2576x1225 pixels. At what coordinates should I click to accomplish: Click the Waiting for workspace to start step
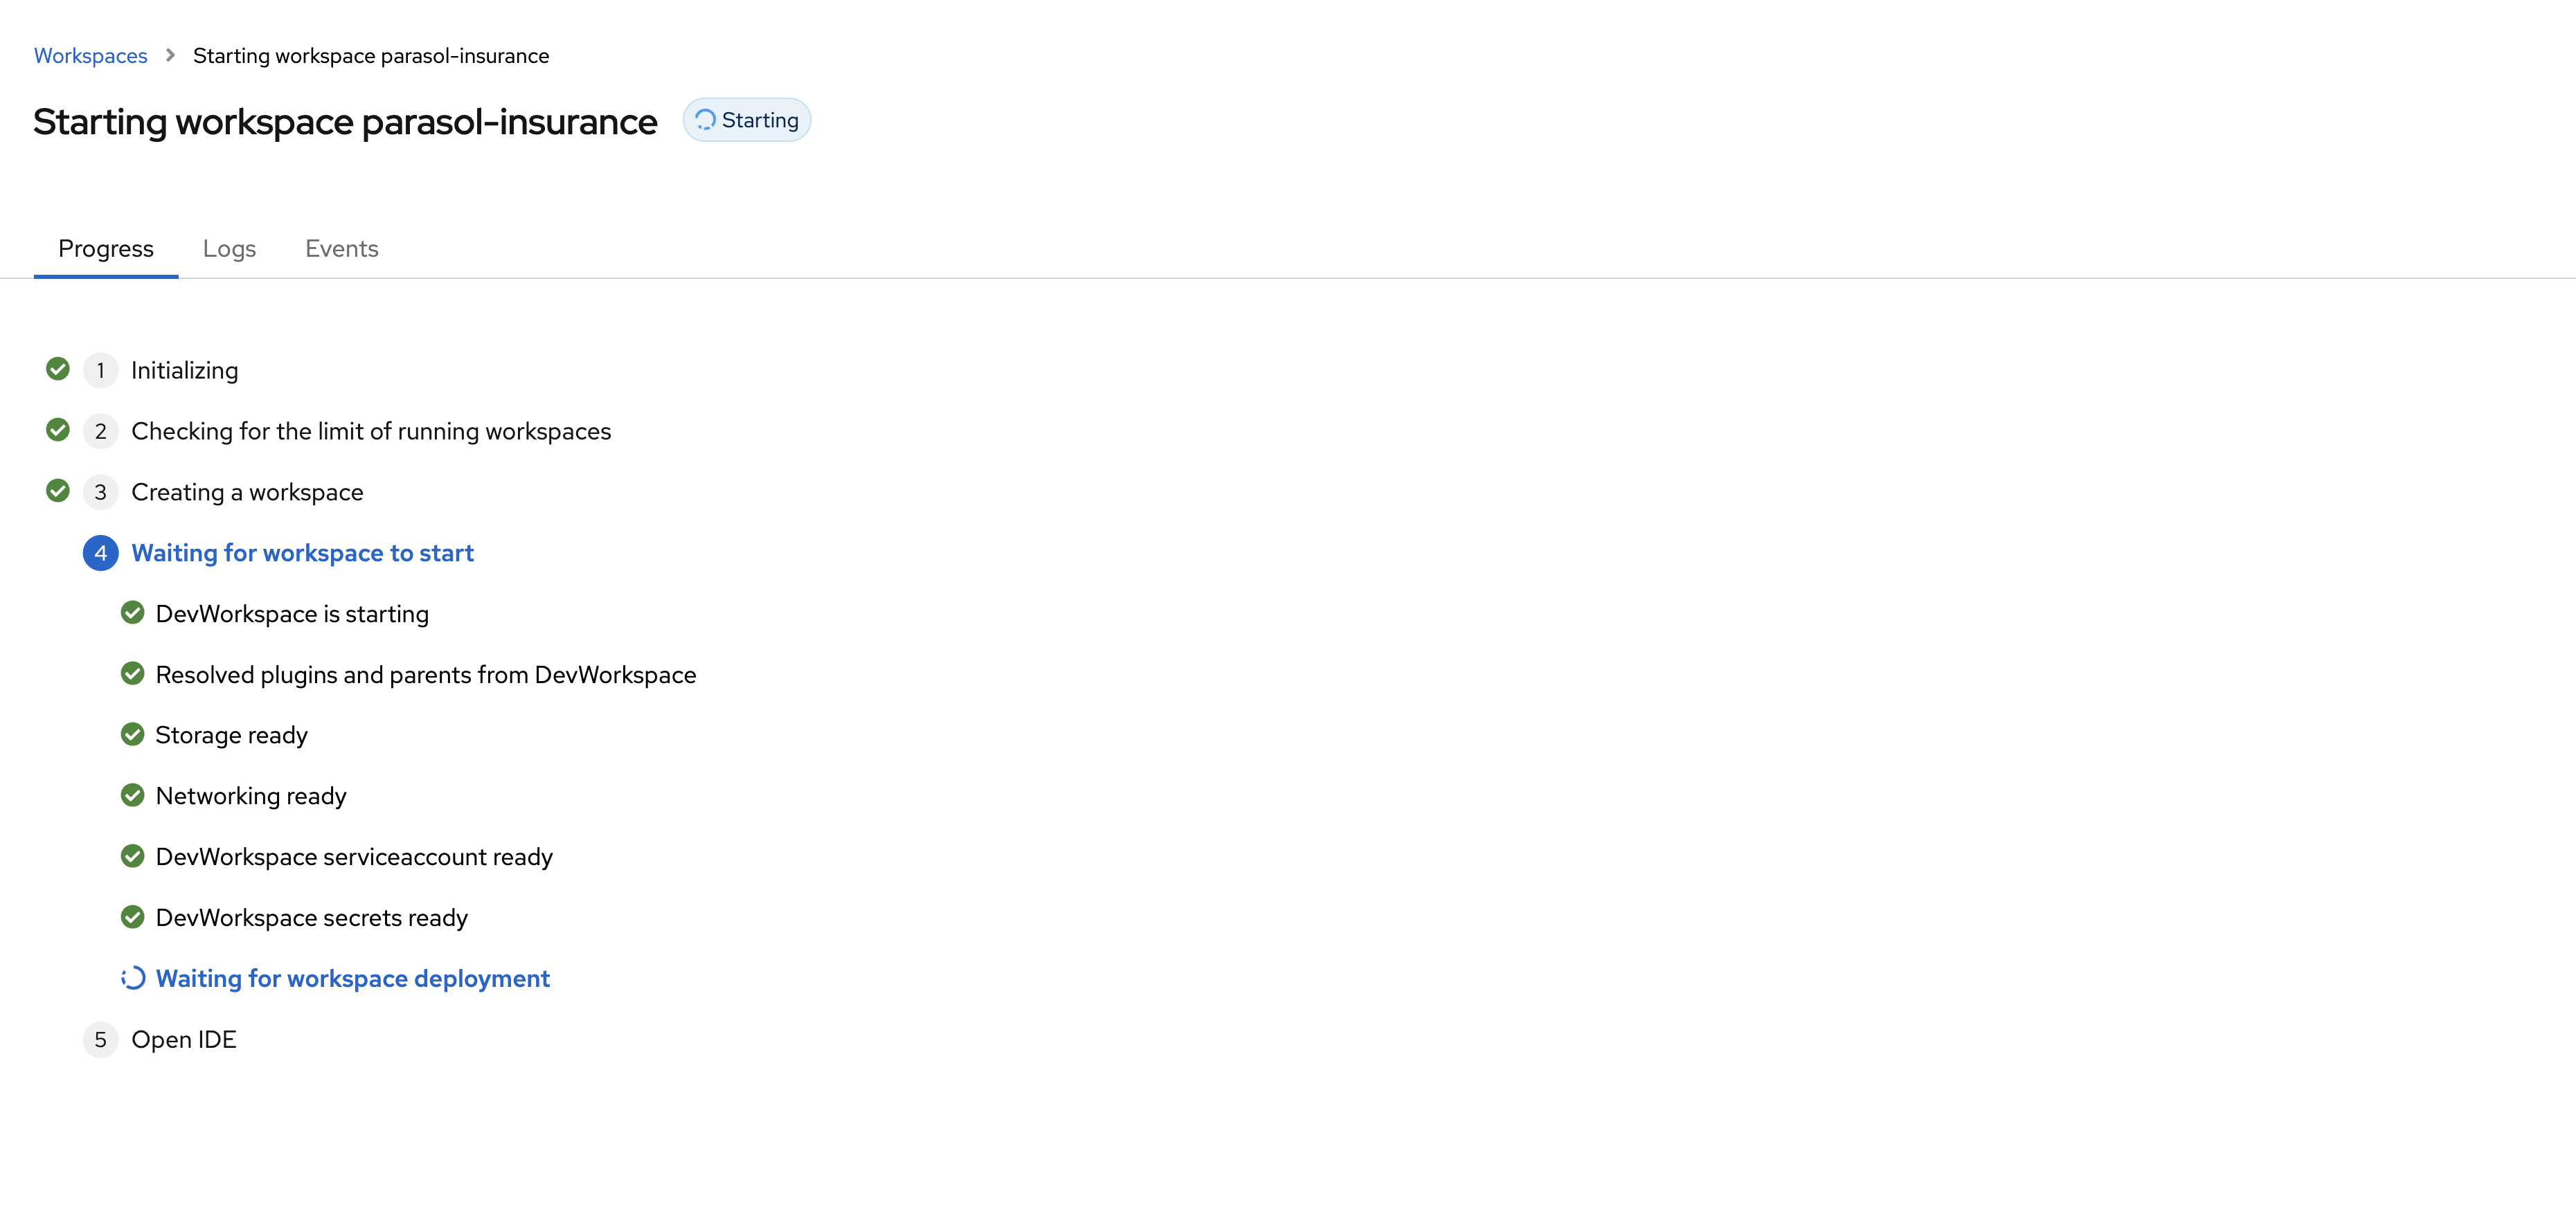click(x=302, y=552)
